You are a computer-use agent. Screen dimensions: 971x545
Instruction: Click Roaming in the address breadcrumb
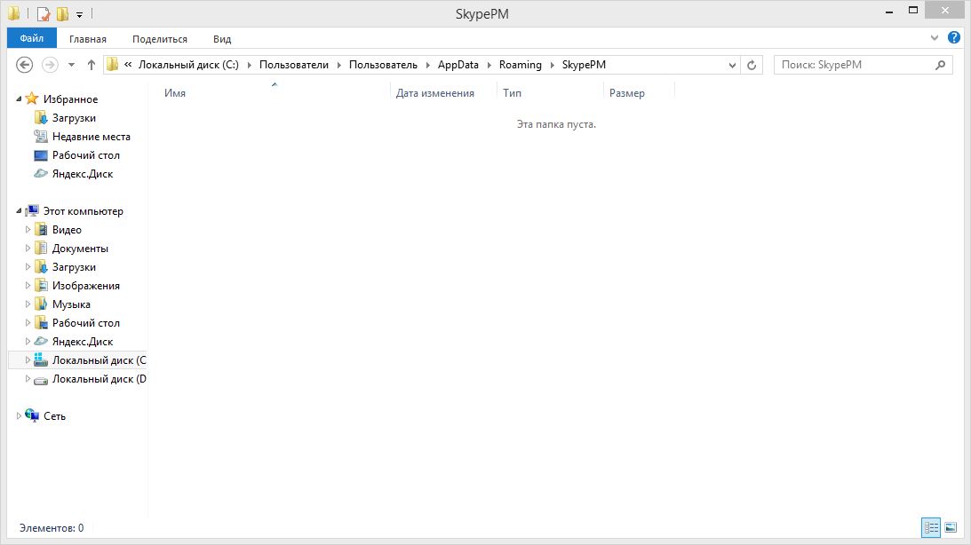tap(520, 65)
